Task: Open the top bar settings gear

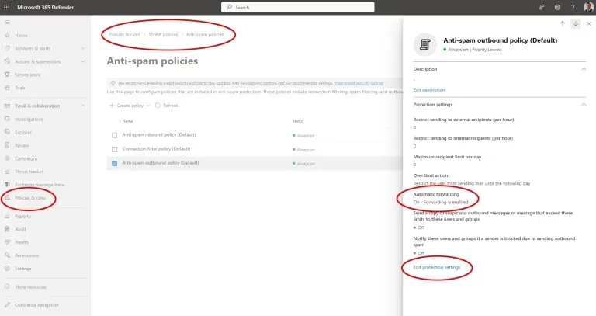Action: tap(557, 7)
